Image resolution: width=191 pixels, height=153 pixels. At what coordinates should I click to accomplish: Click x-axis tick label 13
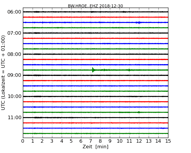(x=149, y=141)
